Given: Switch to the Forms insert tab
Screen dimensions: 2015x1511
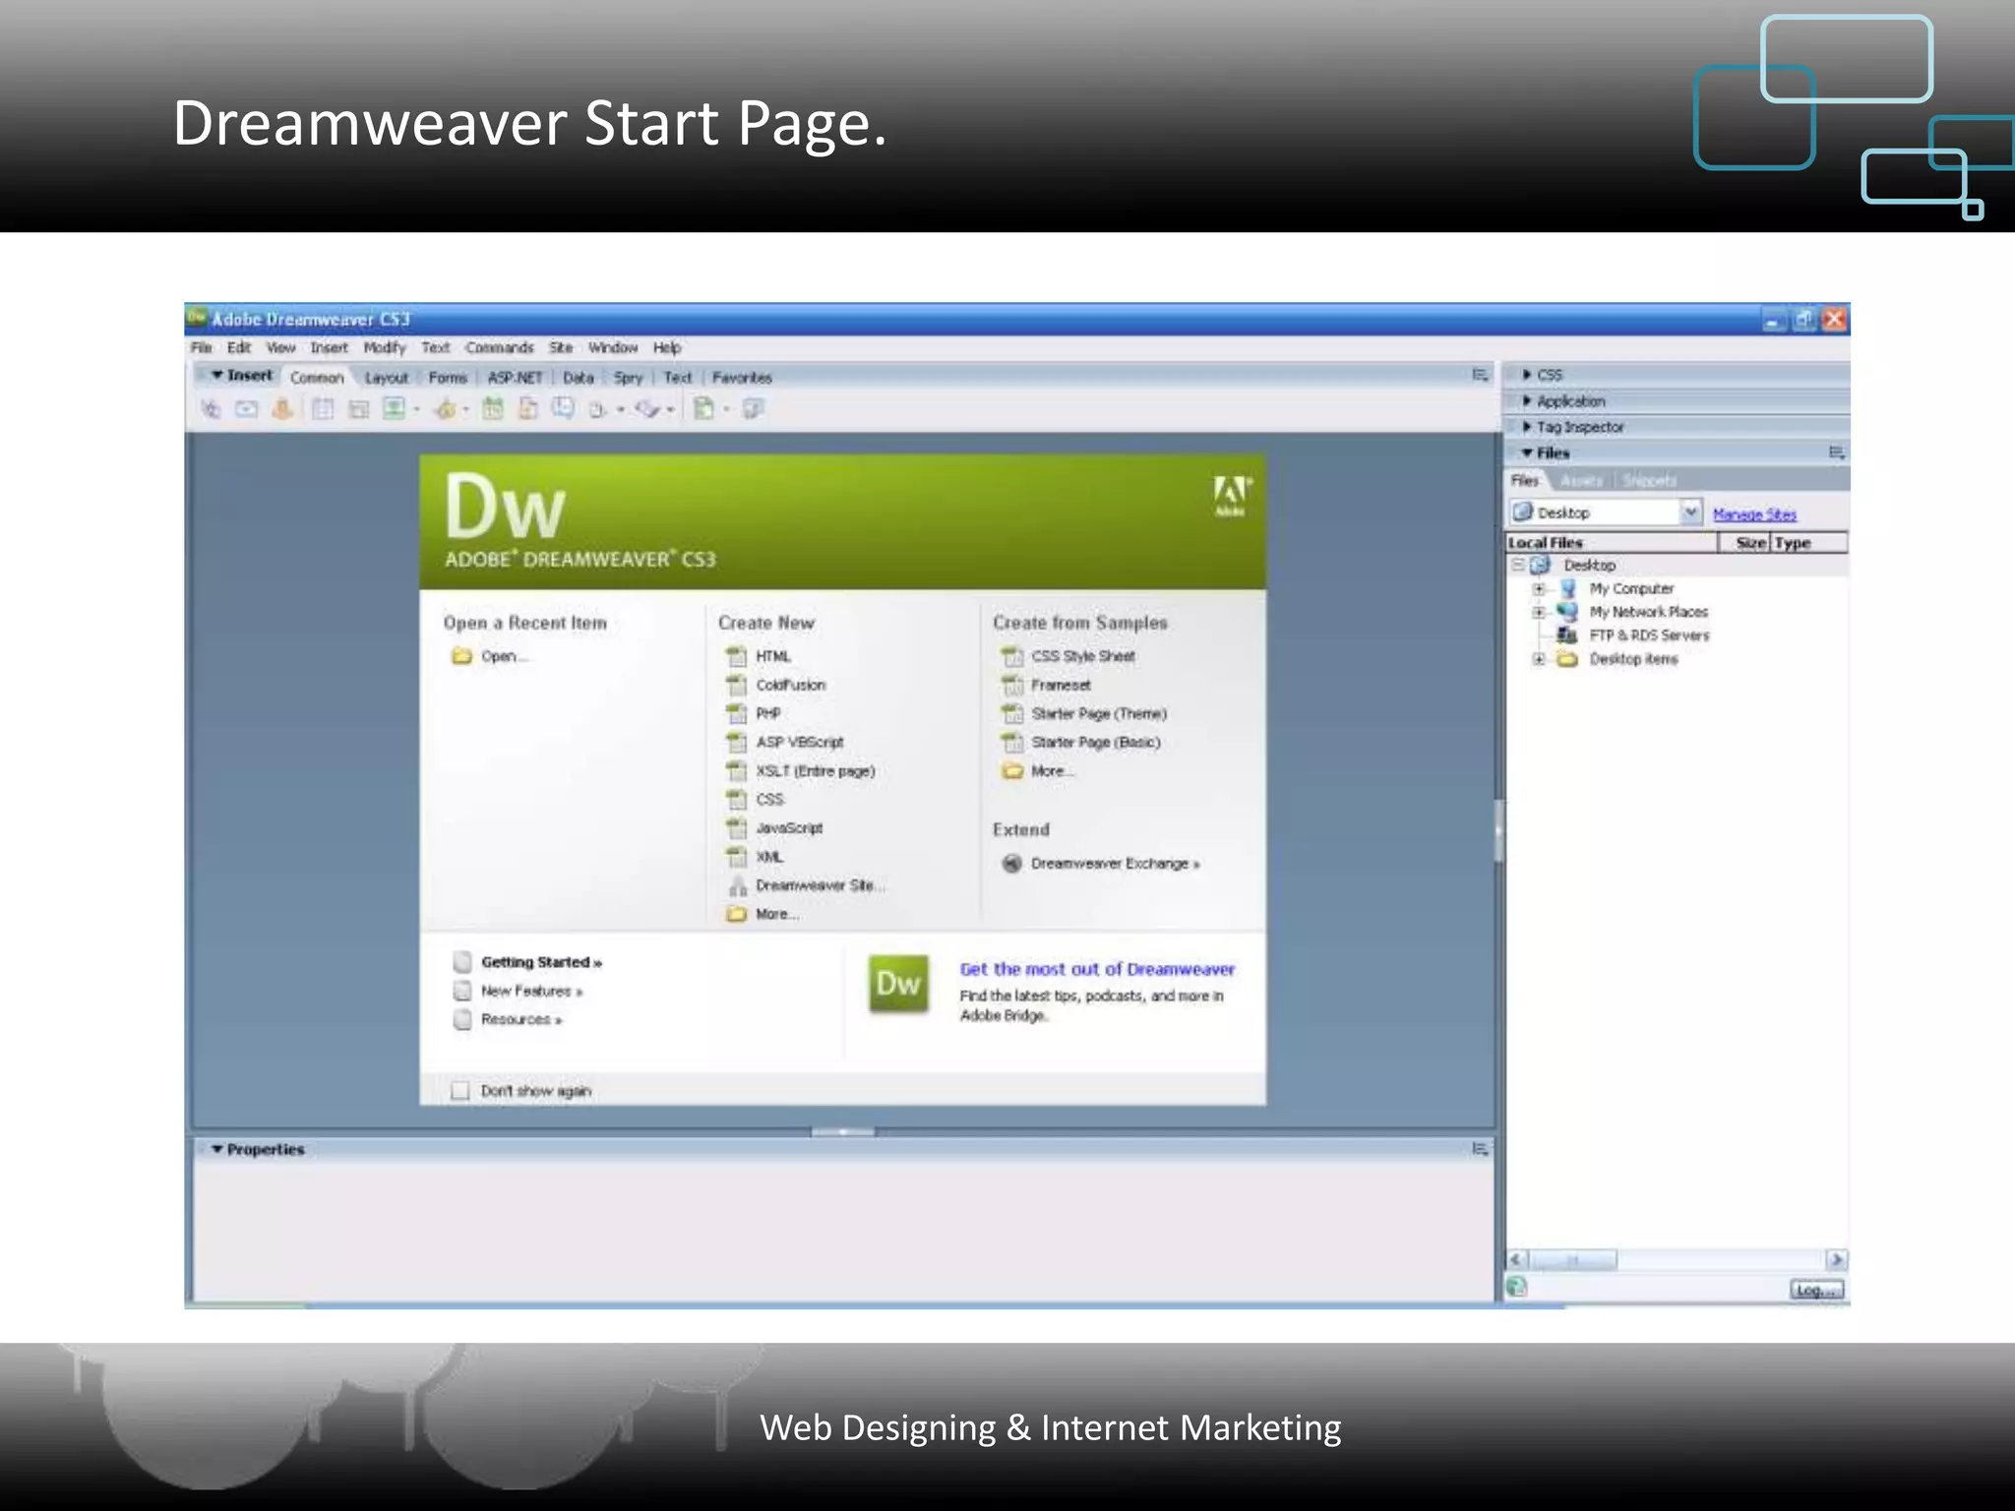Looking at the screenshot, I should (448, 378).
